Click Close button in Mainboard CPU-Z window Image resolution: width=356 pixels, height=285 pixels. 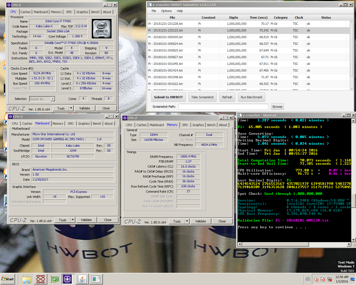pos(108,220)
